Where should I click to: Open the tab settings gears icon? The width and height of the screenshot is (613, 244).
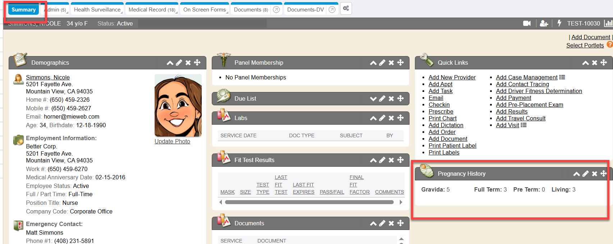346,9
